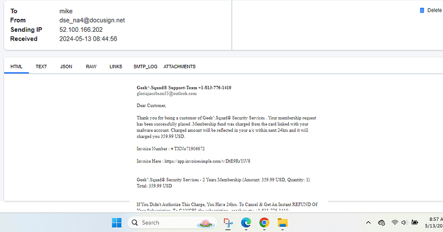Open the Windows Start menu
443x232 pixels.
(x=117, y=223)
